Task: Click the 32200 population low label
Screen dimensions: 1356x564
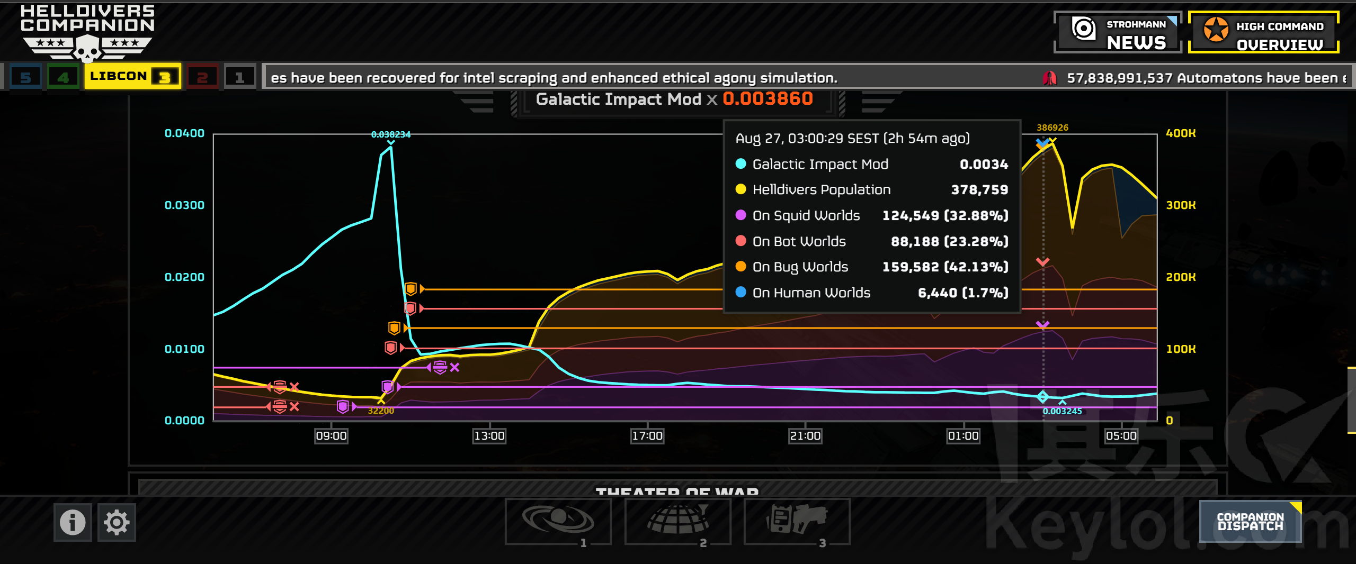Action: pos(381,411)
